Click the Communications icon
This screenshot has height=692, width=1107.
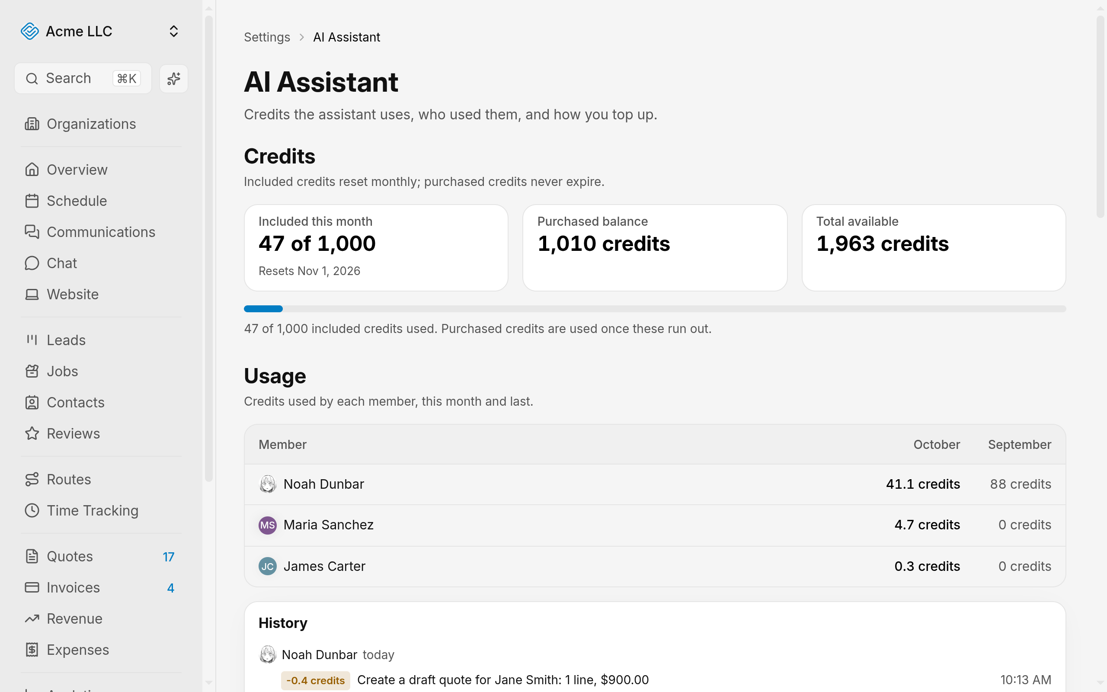point(32,231)
